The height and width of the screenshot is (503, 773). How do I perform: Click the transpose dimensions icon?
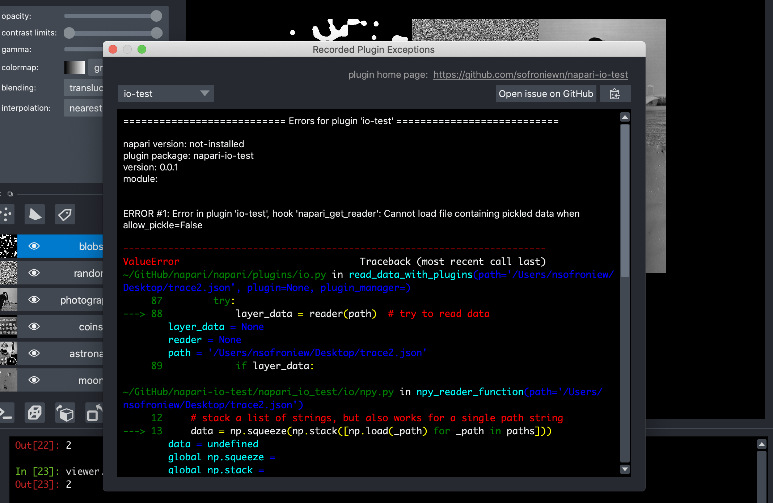pyautogui.click(x=94, y=413)
